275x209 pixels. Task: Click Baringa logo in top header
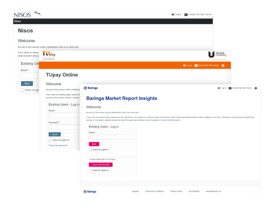(91, 88)
